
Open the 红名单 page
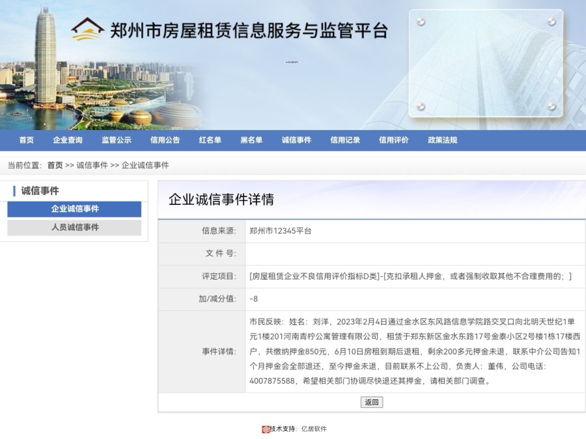click(x=210, y=140)
